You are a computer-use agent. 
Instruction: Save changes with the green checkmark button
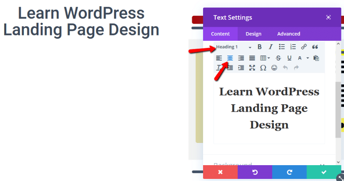pos(324,172)
